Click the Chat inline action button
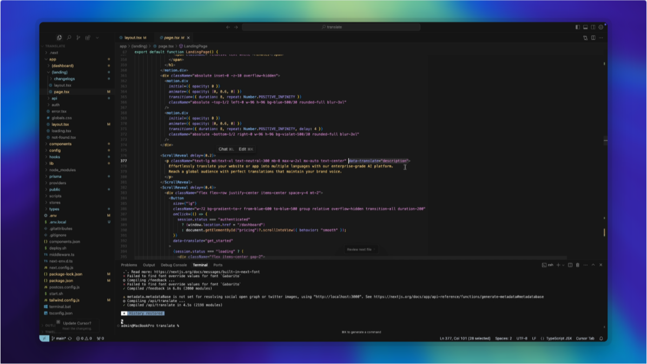 [226, 149]
